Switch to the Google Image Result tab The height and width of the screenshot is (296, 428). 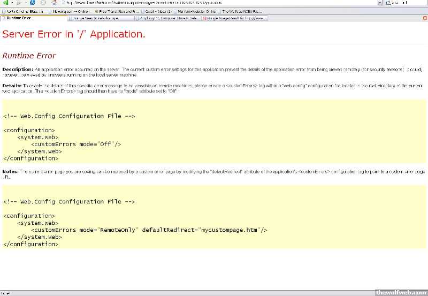point(235,18)
